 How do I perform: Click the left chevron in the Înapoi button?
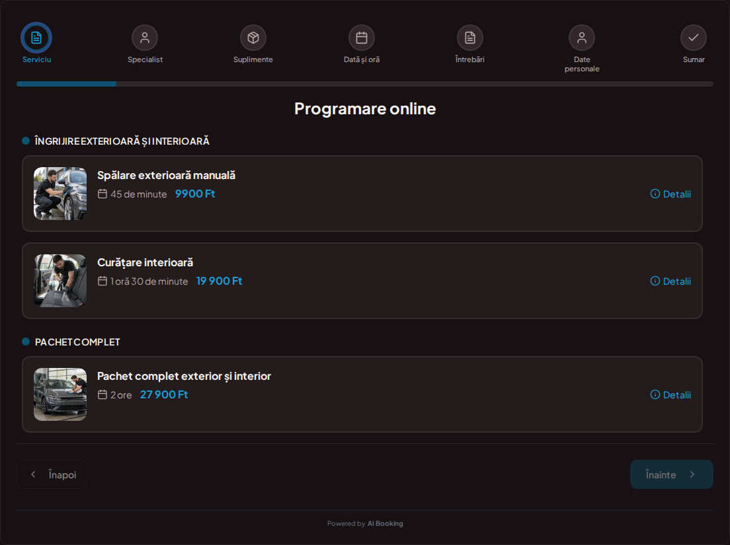point(33,474)
